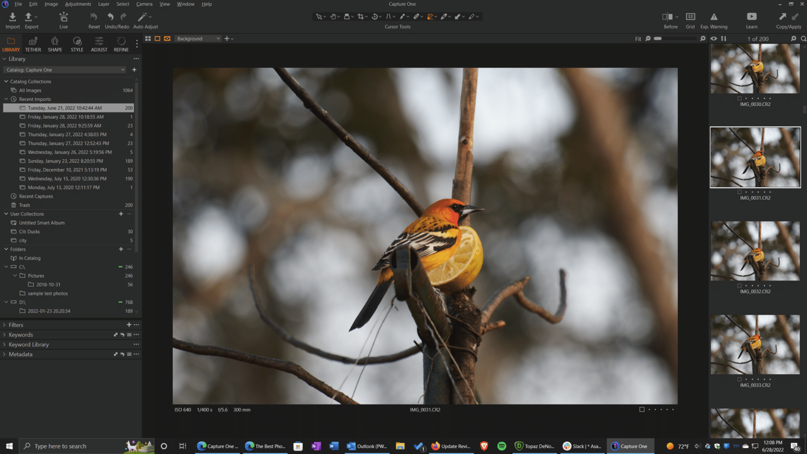The height and width of the screenshot is (454, 807).
Task: Open the Import dialog
Action: tap(12, 20)
